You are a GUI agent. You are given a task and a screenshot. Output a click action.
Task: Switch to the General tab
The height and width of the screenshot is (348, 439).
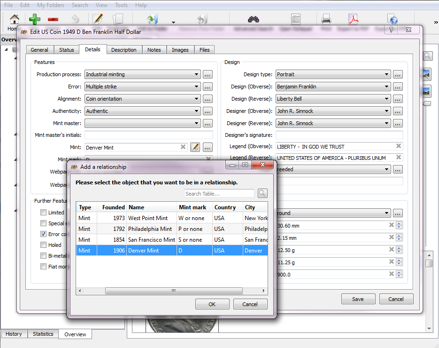tap(39, 50)
